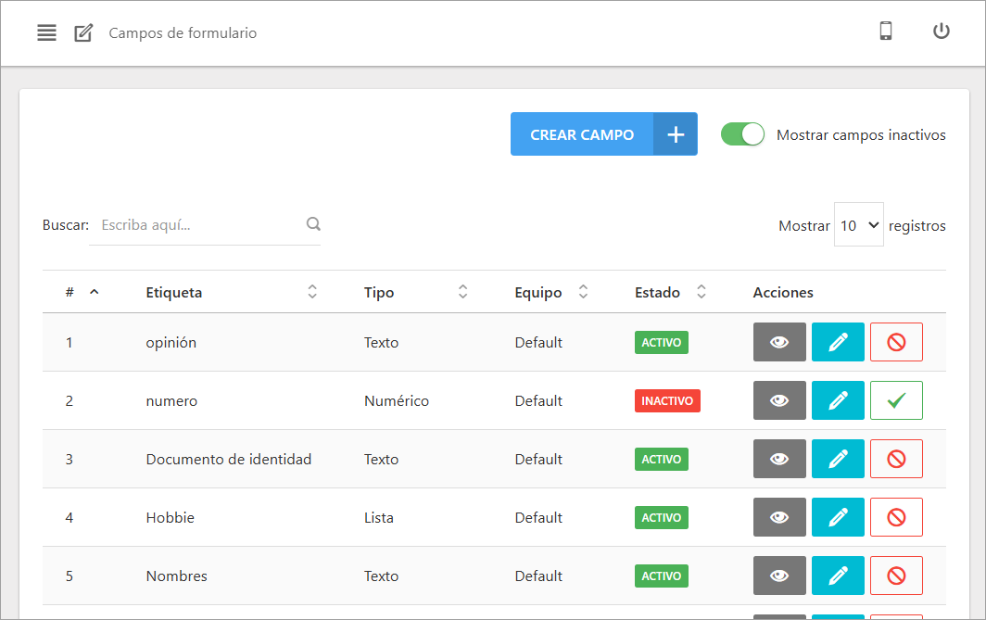The width and height of the screenshot is (986, 620).
Task: View the opinión field via eye icon
Action: click(779, 342)
